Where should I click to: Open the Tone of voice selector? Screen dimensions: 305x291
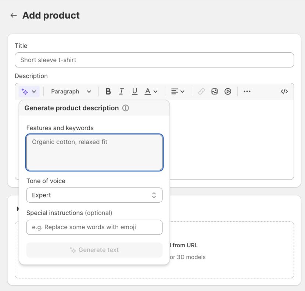pyautogui.click(x=94, y=195)
